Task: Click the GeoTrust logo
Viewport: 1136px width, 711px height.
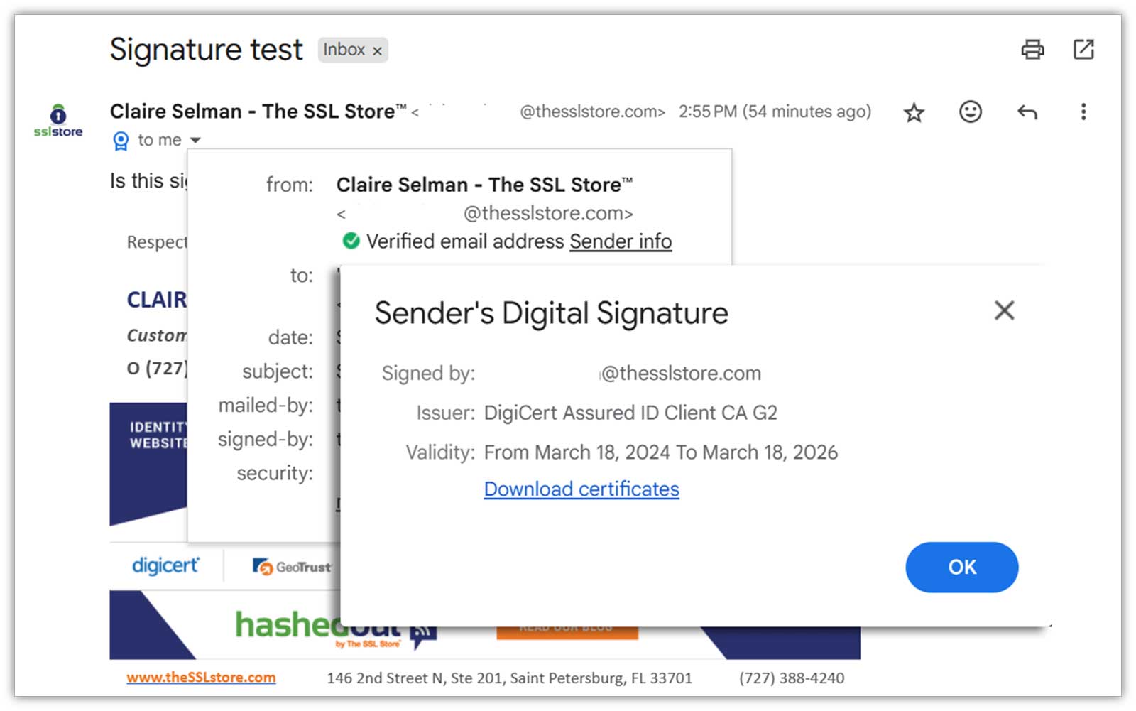Action: point(291,567)
